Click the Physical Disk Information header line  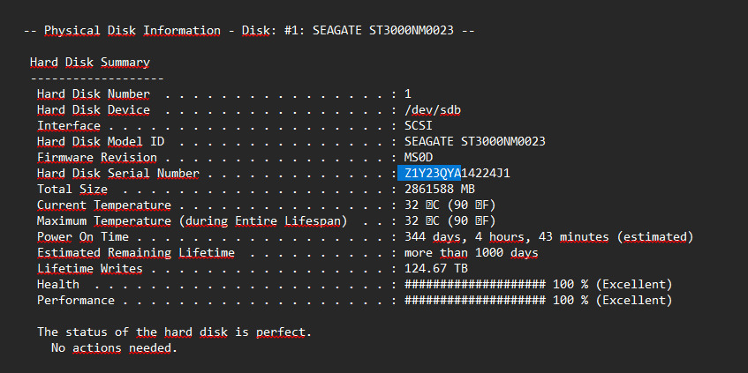tap(249, 31)
